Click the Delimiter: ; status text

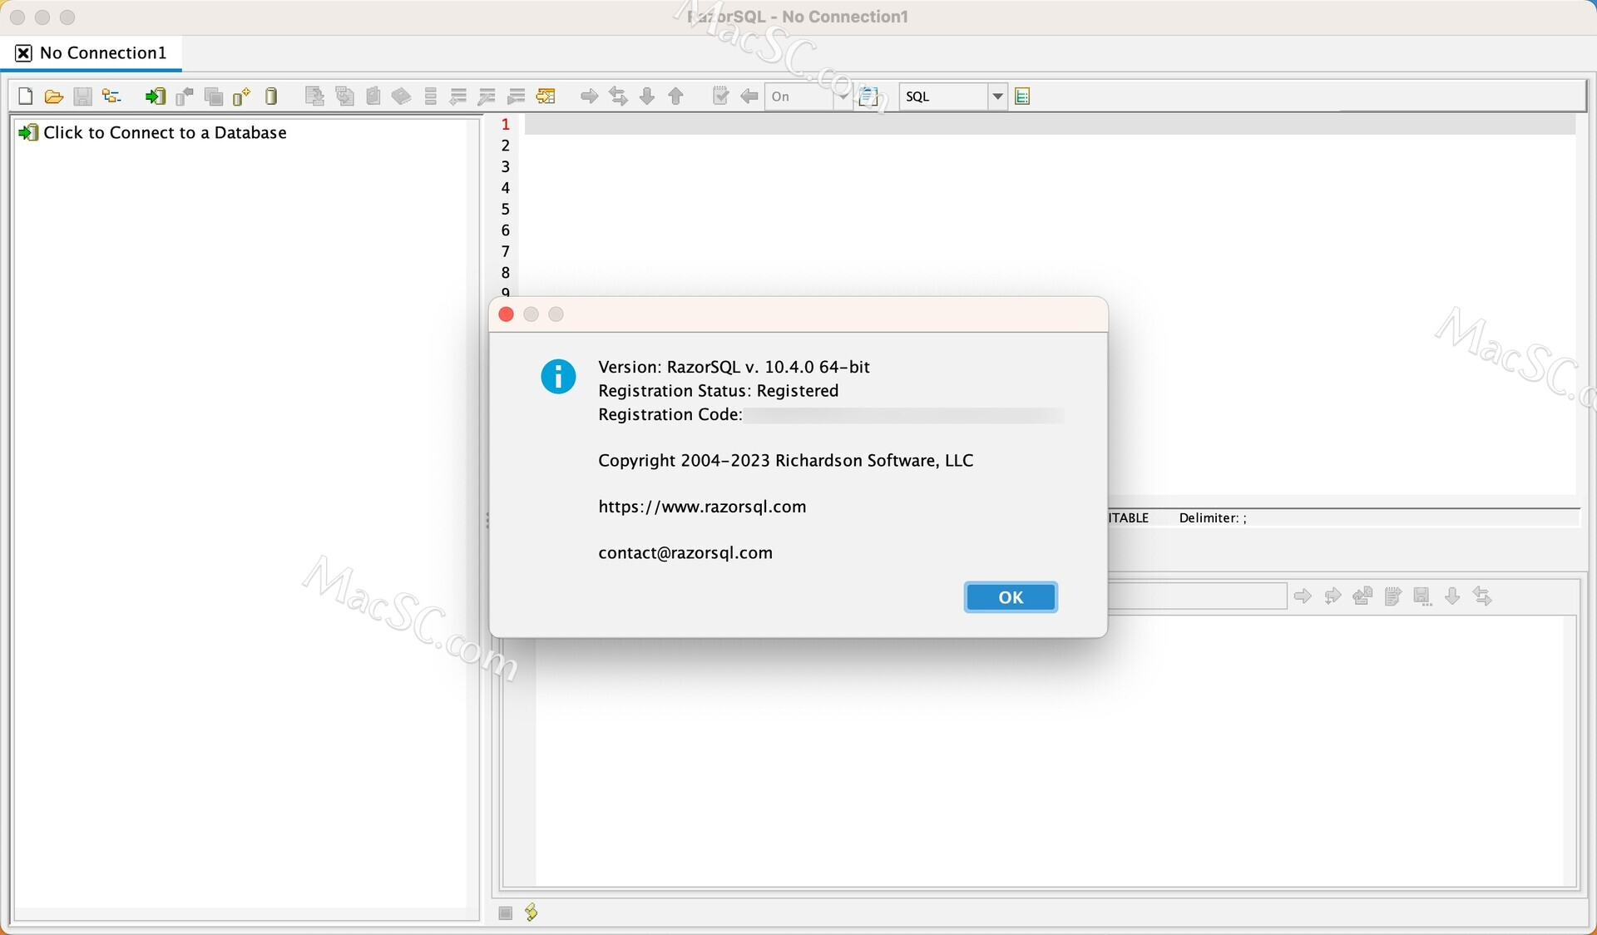point(1213,518)
